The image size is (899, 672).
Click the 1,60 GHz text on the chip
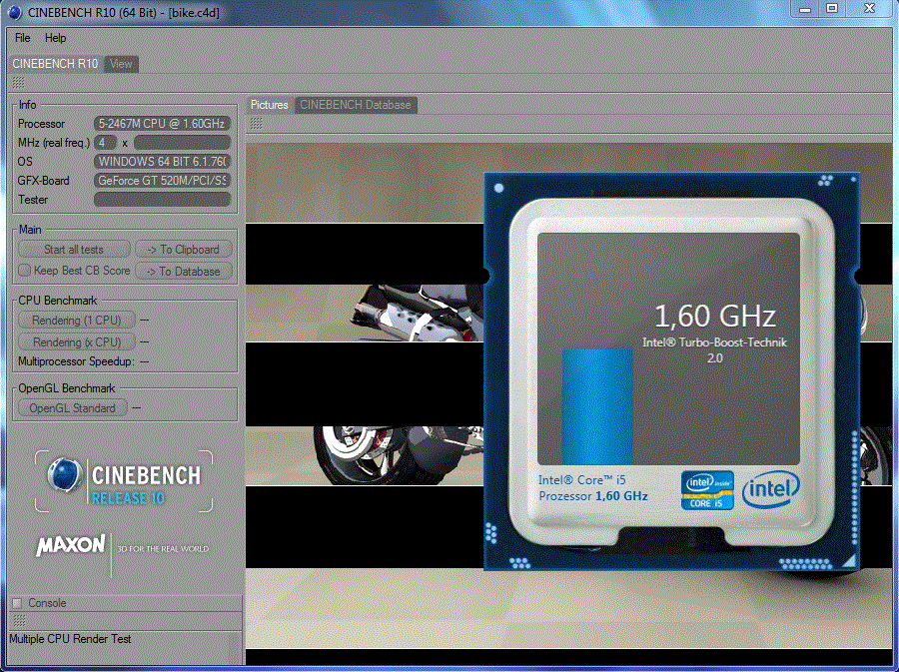click(x=715, y=316)
